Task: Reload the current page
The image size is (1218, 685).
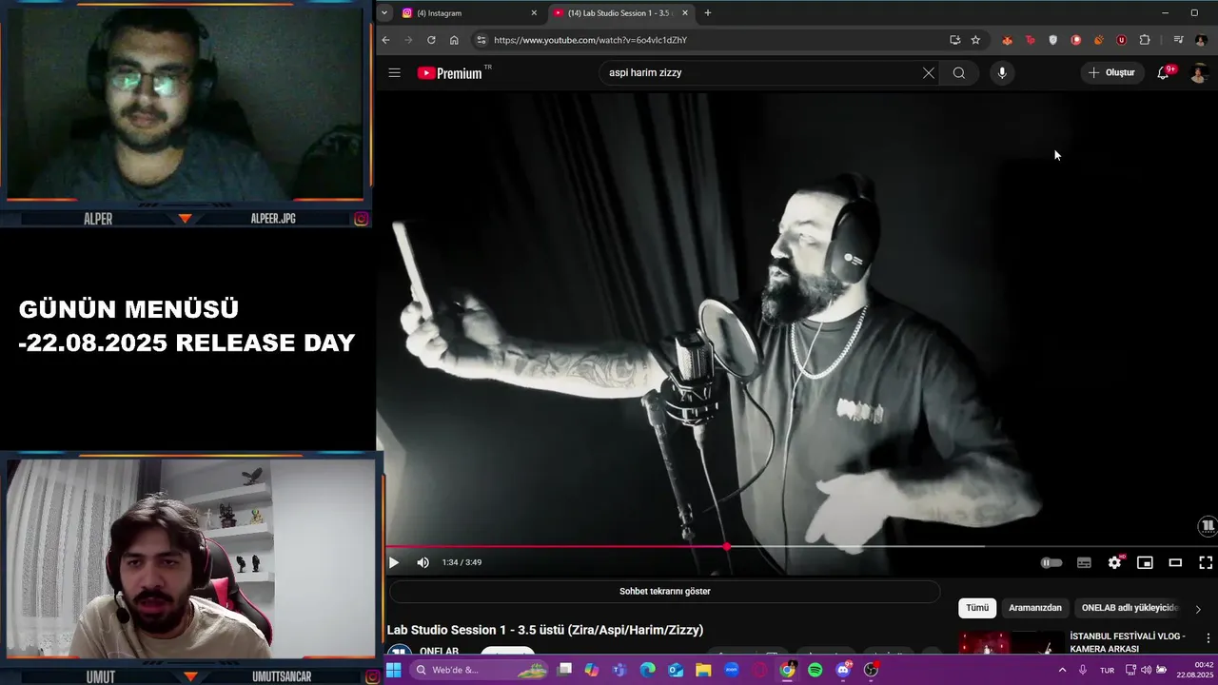Action: pos(431,40)
